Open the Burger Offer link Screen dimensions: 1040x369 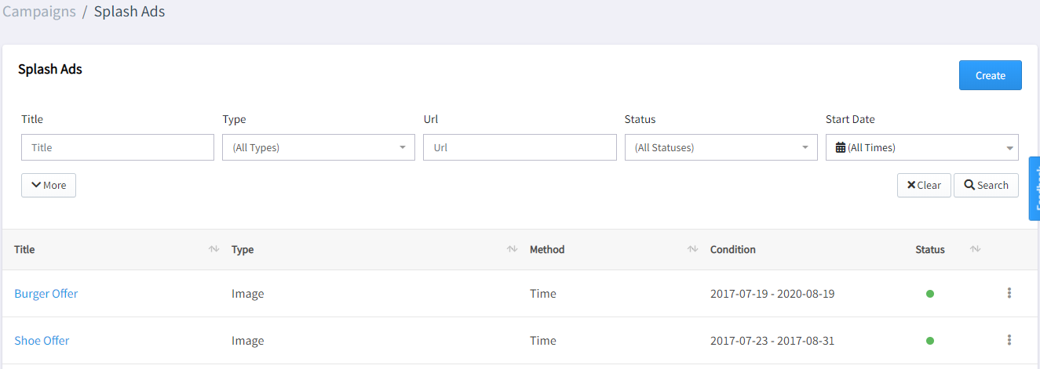click(46, 294)
